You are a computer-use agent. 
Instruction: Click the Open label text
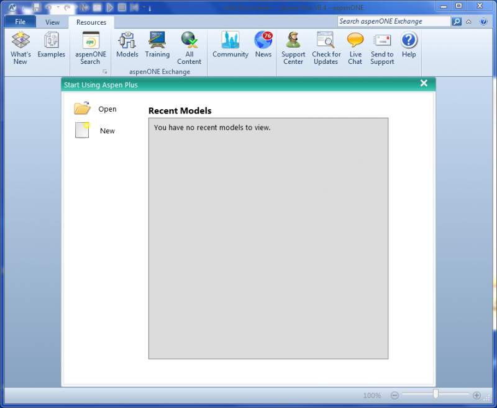[107, 109]
